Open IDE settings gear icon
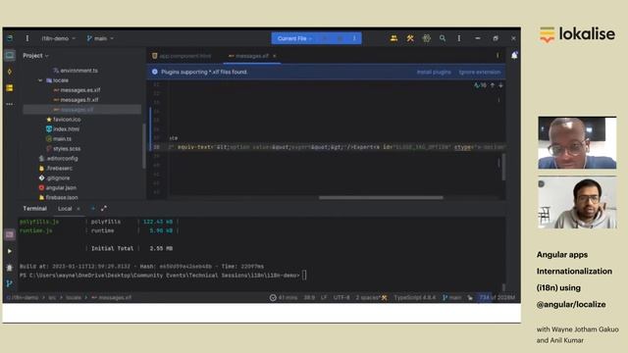This screenshot has height=353, width=628. 426,38
